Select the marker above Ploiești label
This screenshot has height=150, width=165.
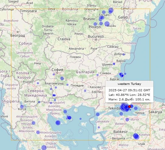coord(95,24)
